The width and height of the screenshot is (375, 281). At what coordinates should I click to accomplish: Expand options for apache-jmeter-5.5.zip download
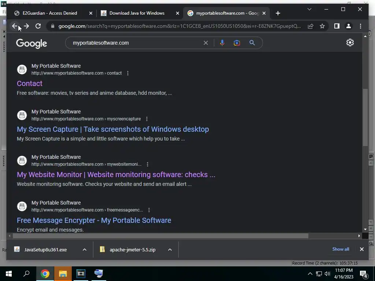coord(170,250)
